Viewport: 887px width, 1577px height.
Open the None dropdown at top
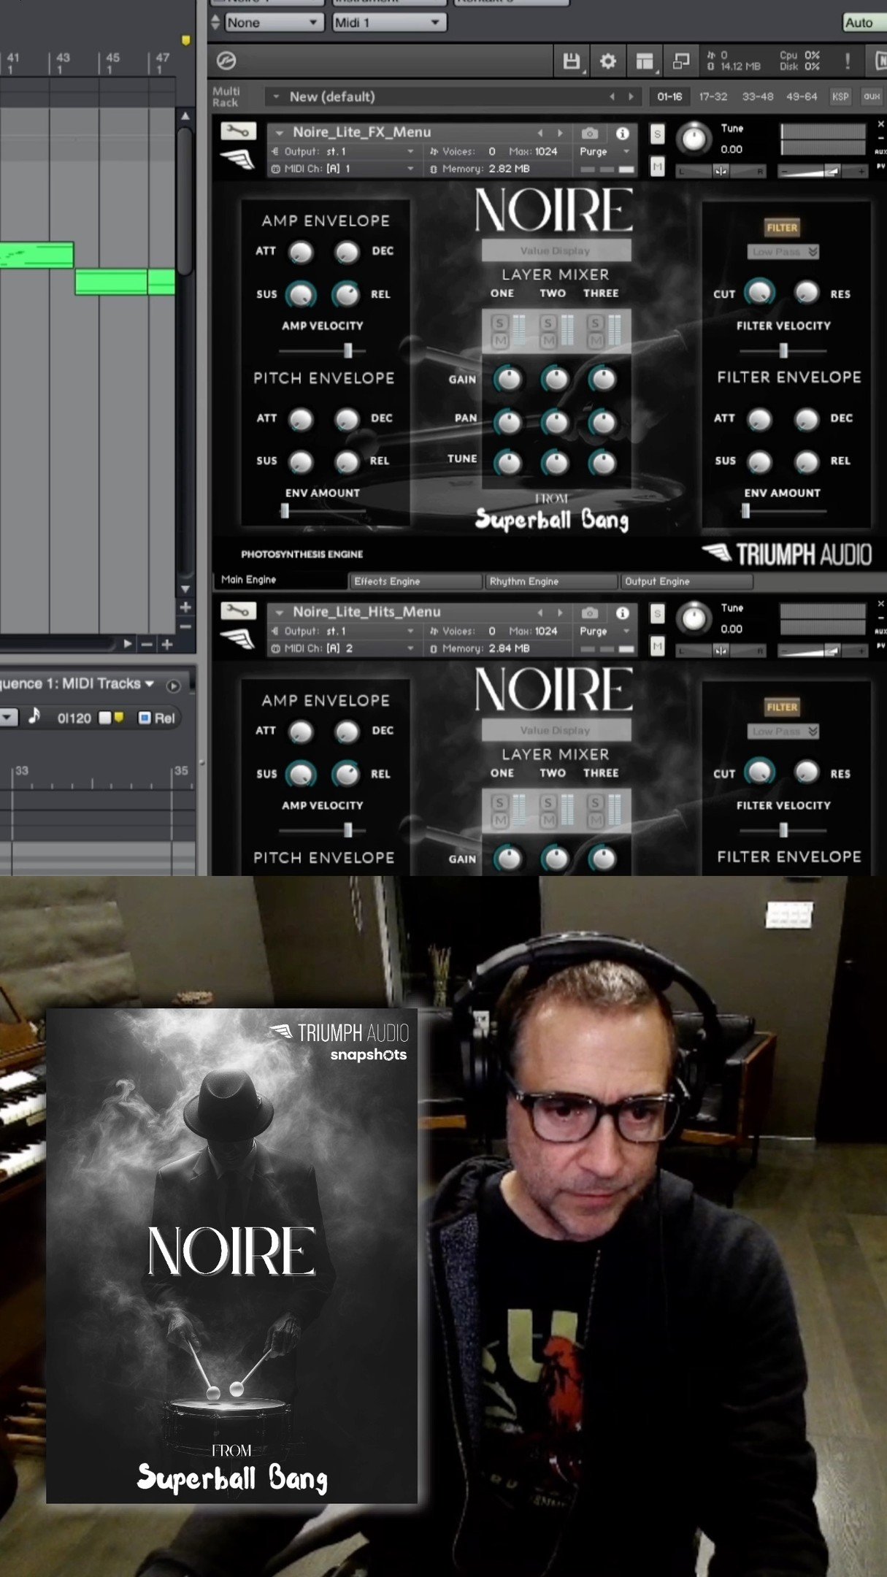click(x=274, y=23)
